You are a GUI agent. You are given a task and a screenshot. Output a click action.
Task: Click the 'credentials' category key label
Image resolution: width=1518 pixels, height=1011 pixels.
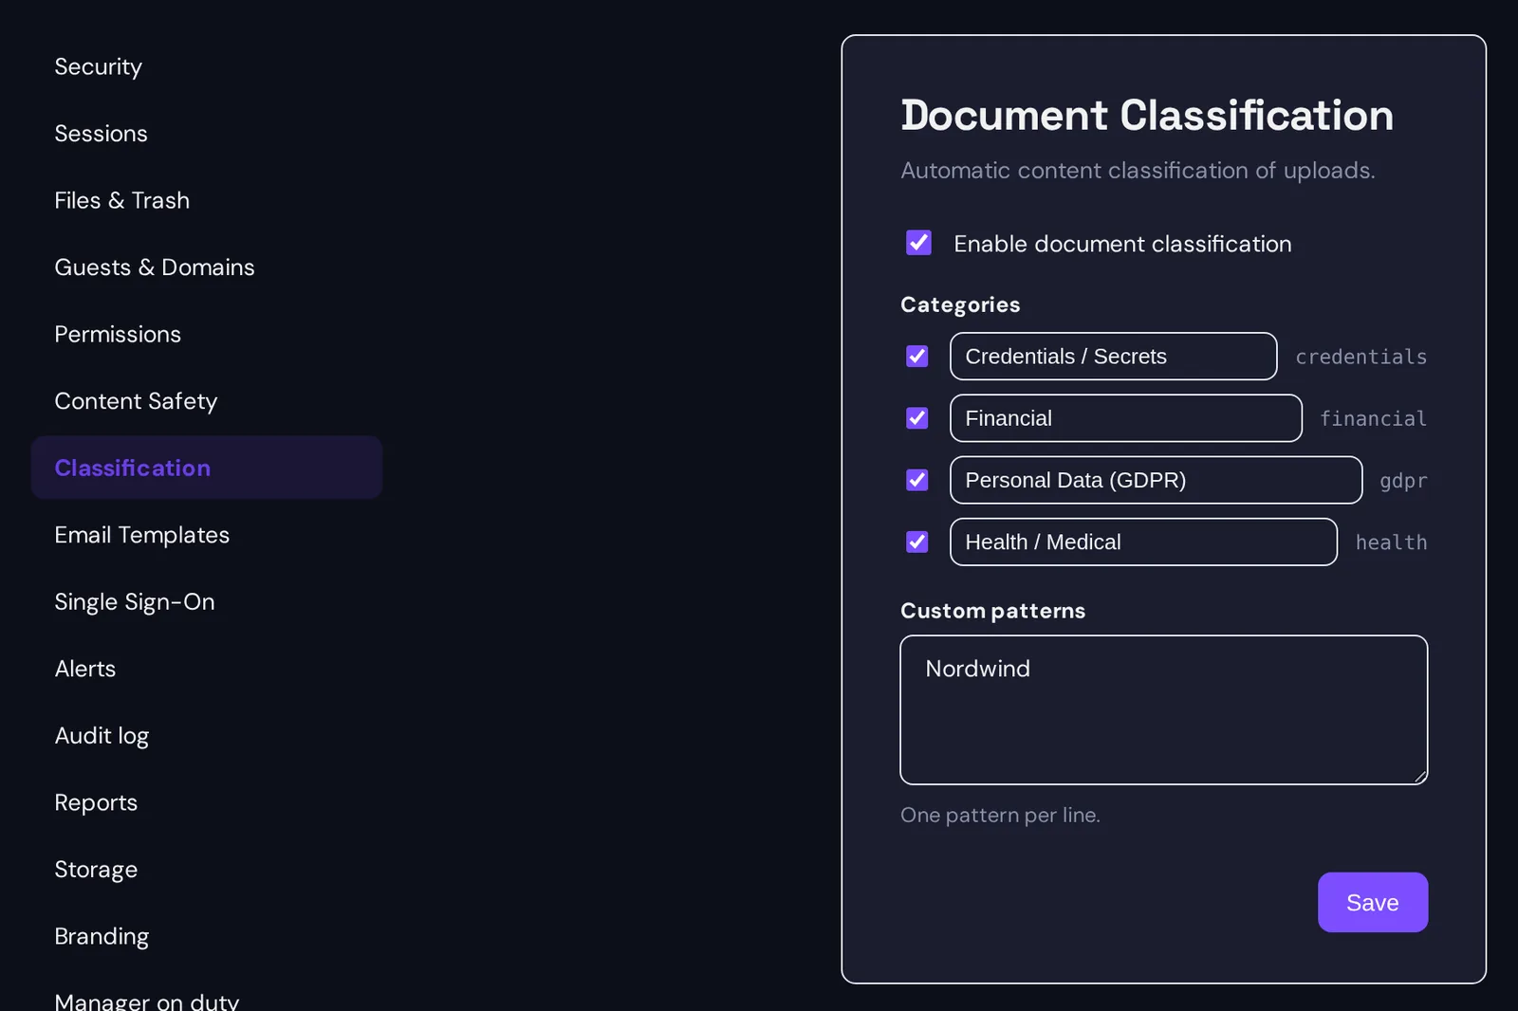1361,357
